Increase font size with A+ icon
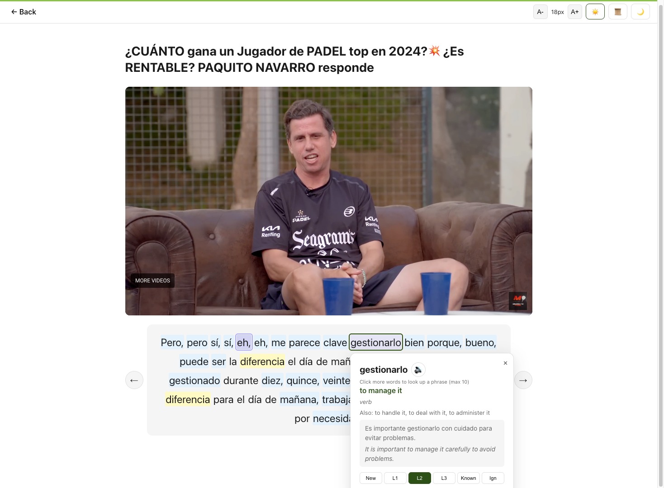Screen dimensions: 664x488 pyautogui.click(x=575, y=12)
